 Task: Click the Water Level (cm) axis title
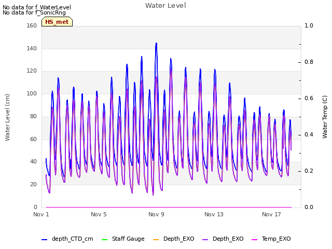tap(7, 117)
